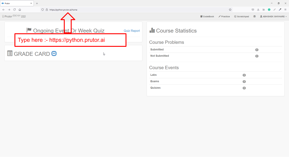Open the Firefox hamburger menu
Screen dimensions: 289x162
coord(285,10)
